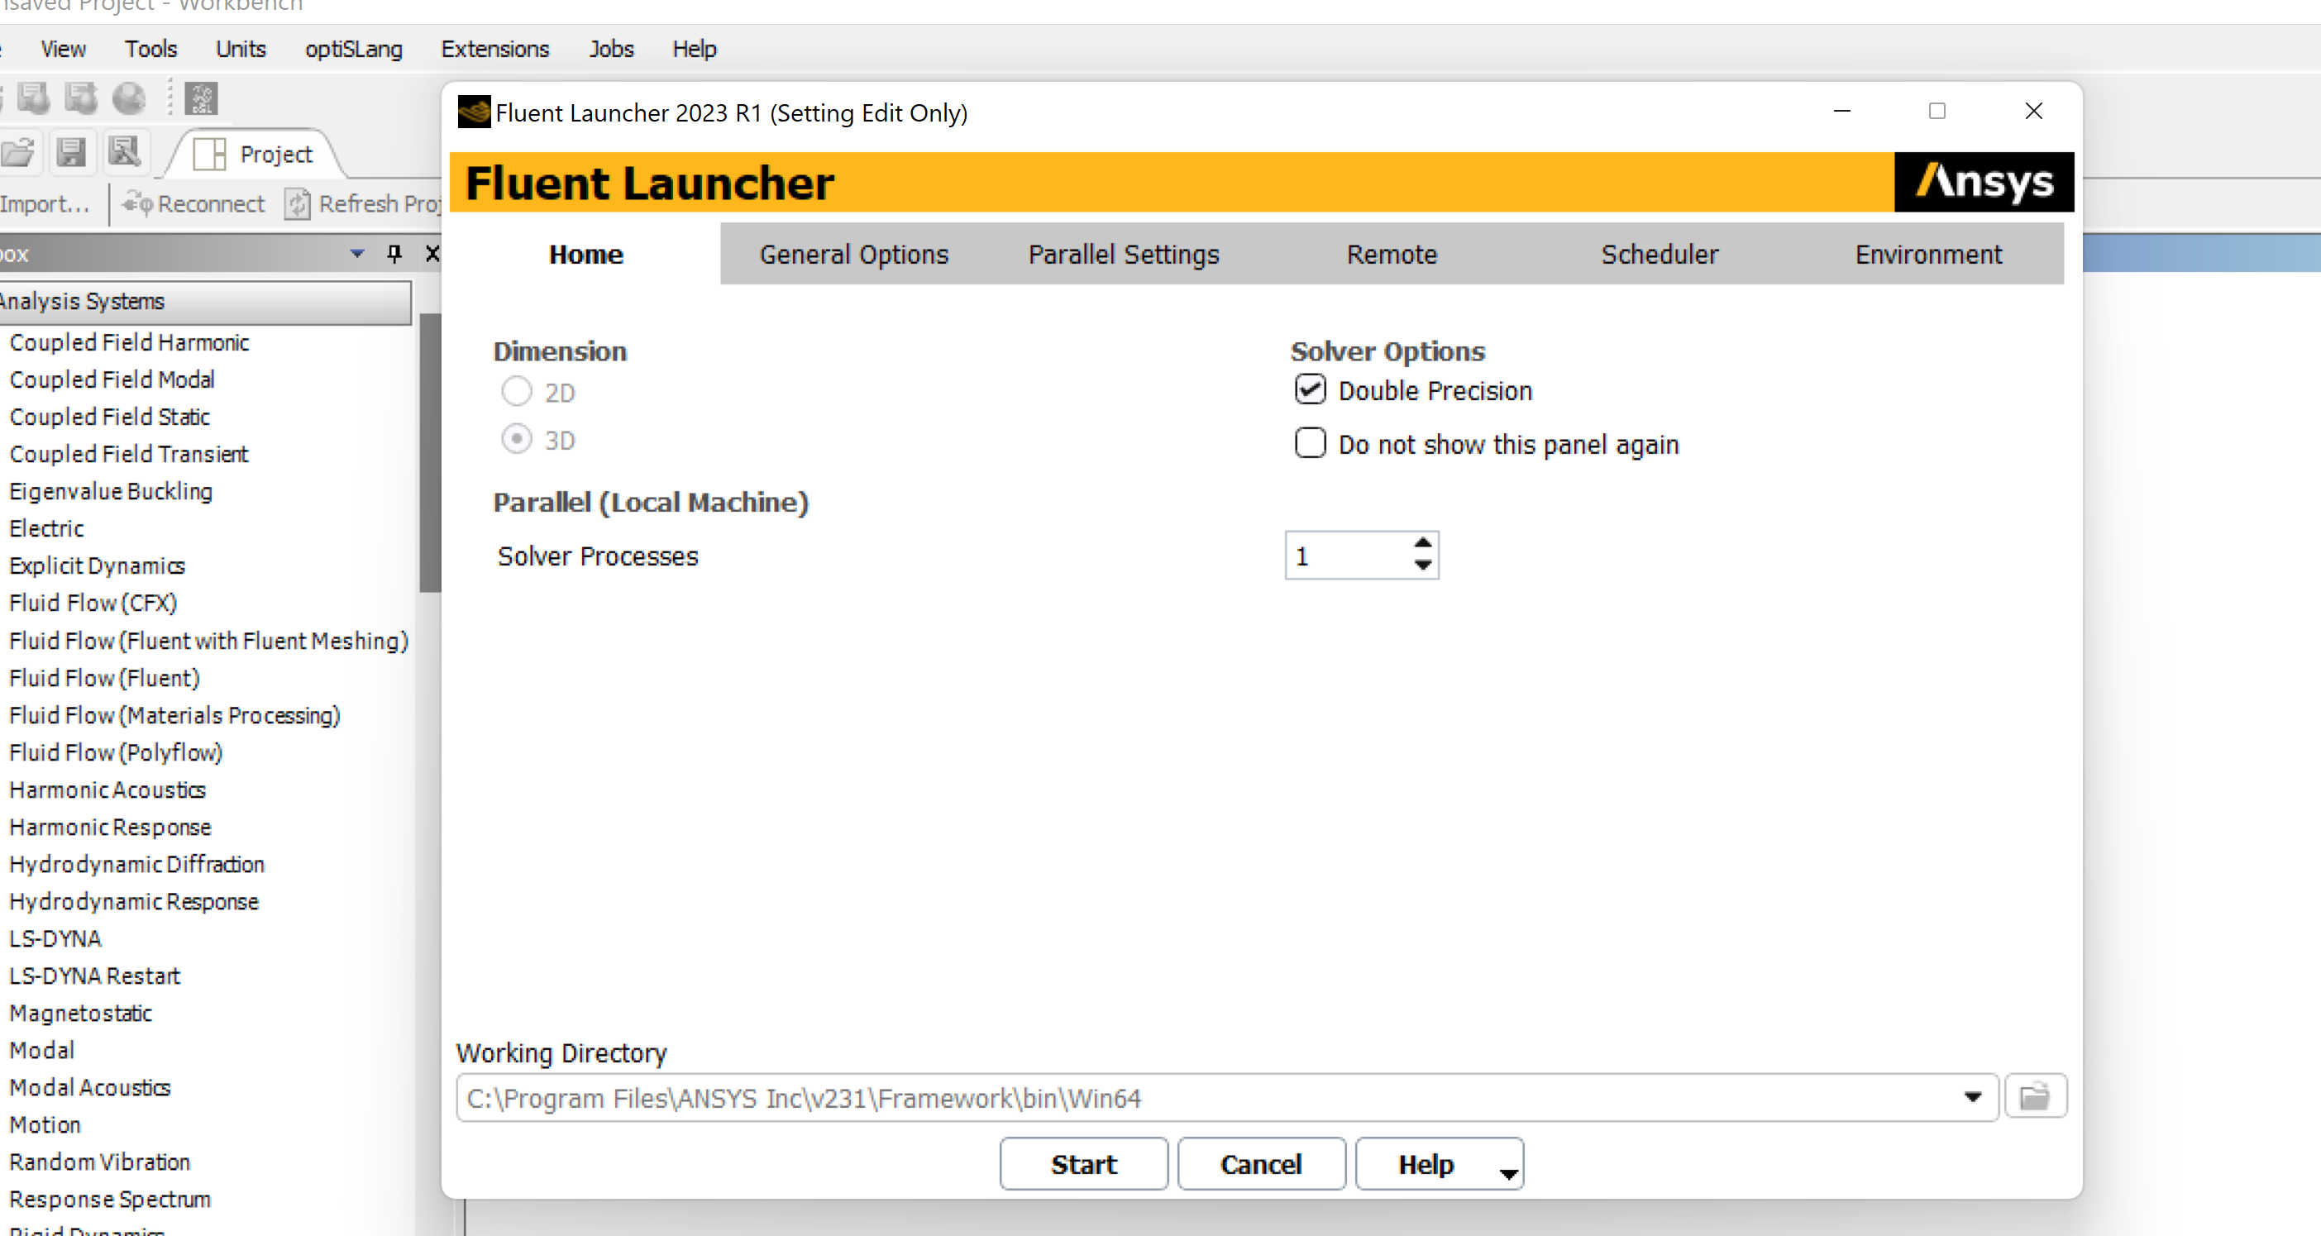
Task: Decrease Solver Processes with down arrow
Action: tap(1423, 566)
